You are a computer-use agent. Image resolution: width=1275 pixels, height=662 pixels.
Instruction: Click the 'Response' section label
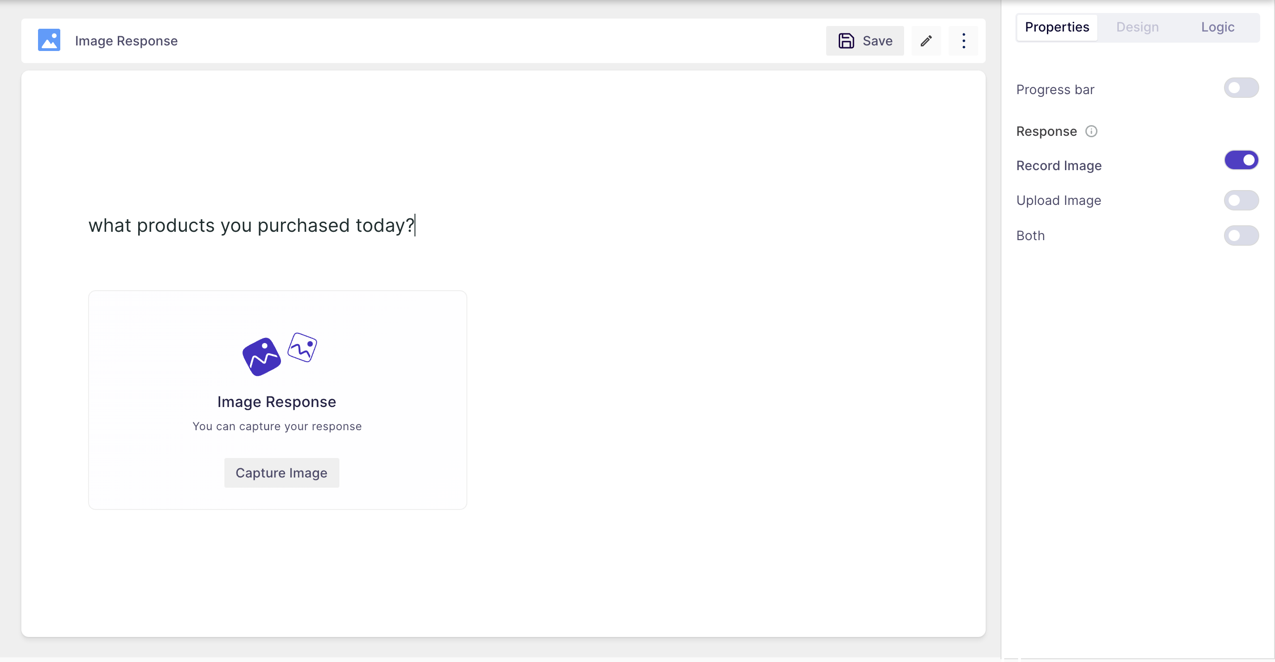(x=1046, y=131)
